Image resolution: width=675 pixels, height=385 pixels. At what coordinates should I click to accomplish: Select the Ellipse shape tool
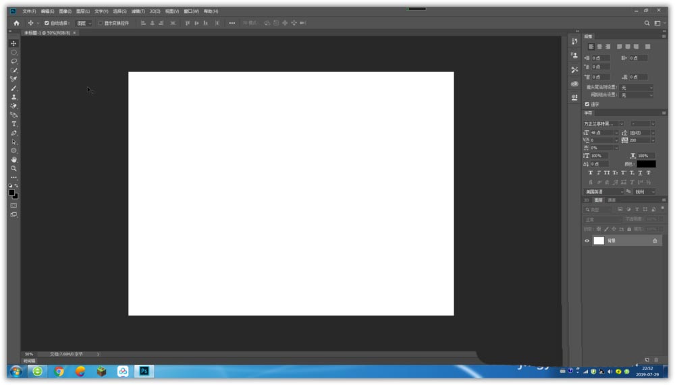tap(13, 150)
